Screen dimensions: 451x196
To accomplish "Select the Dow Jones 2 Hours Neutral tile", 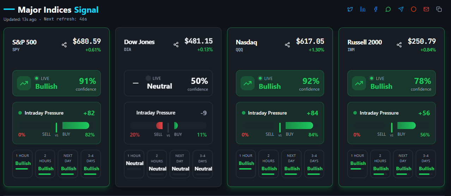I will point(157,164).
